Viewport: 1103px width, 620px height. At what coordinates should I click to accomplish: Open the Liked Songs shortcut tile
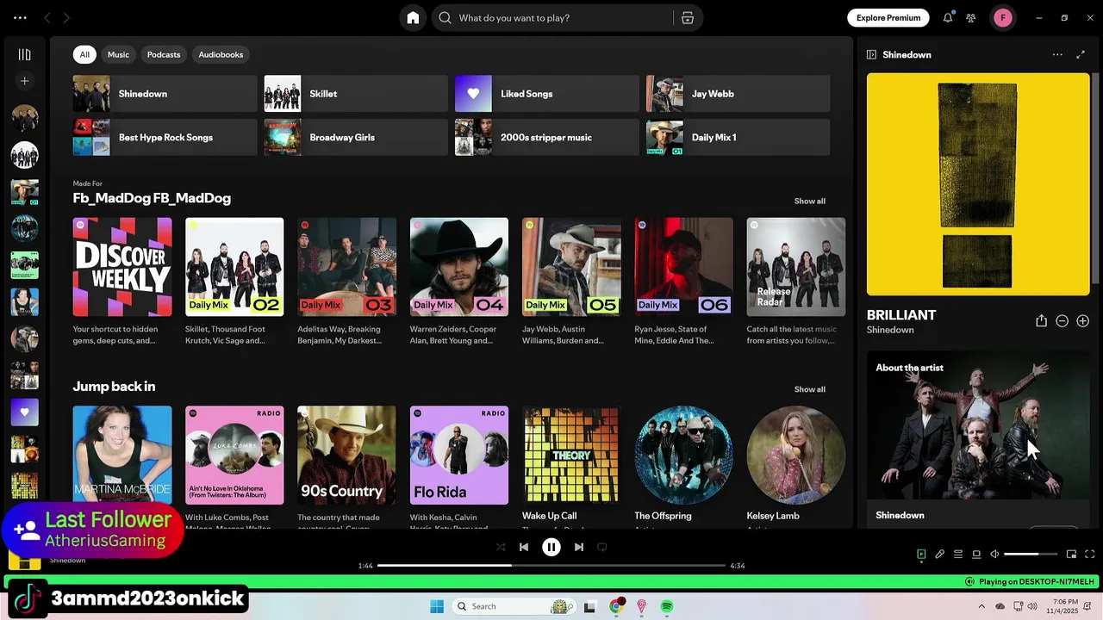point(547,94)
